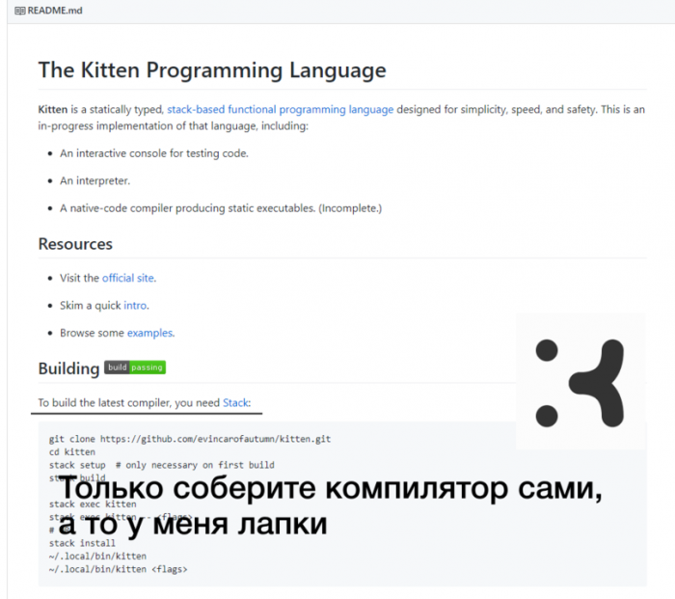
Task: Open the Stack link
Action: pos(235,402)
